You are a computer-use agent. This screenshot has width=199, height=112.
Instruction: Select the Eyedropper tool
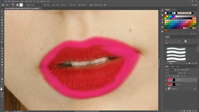[x=2, y=34]
